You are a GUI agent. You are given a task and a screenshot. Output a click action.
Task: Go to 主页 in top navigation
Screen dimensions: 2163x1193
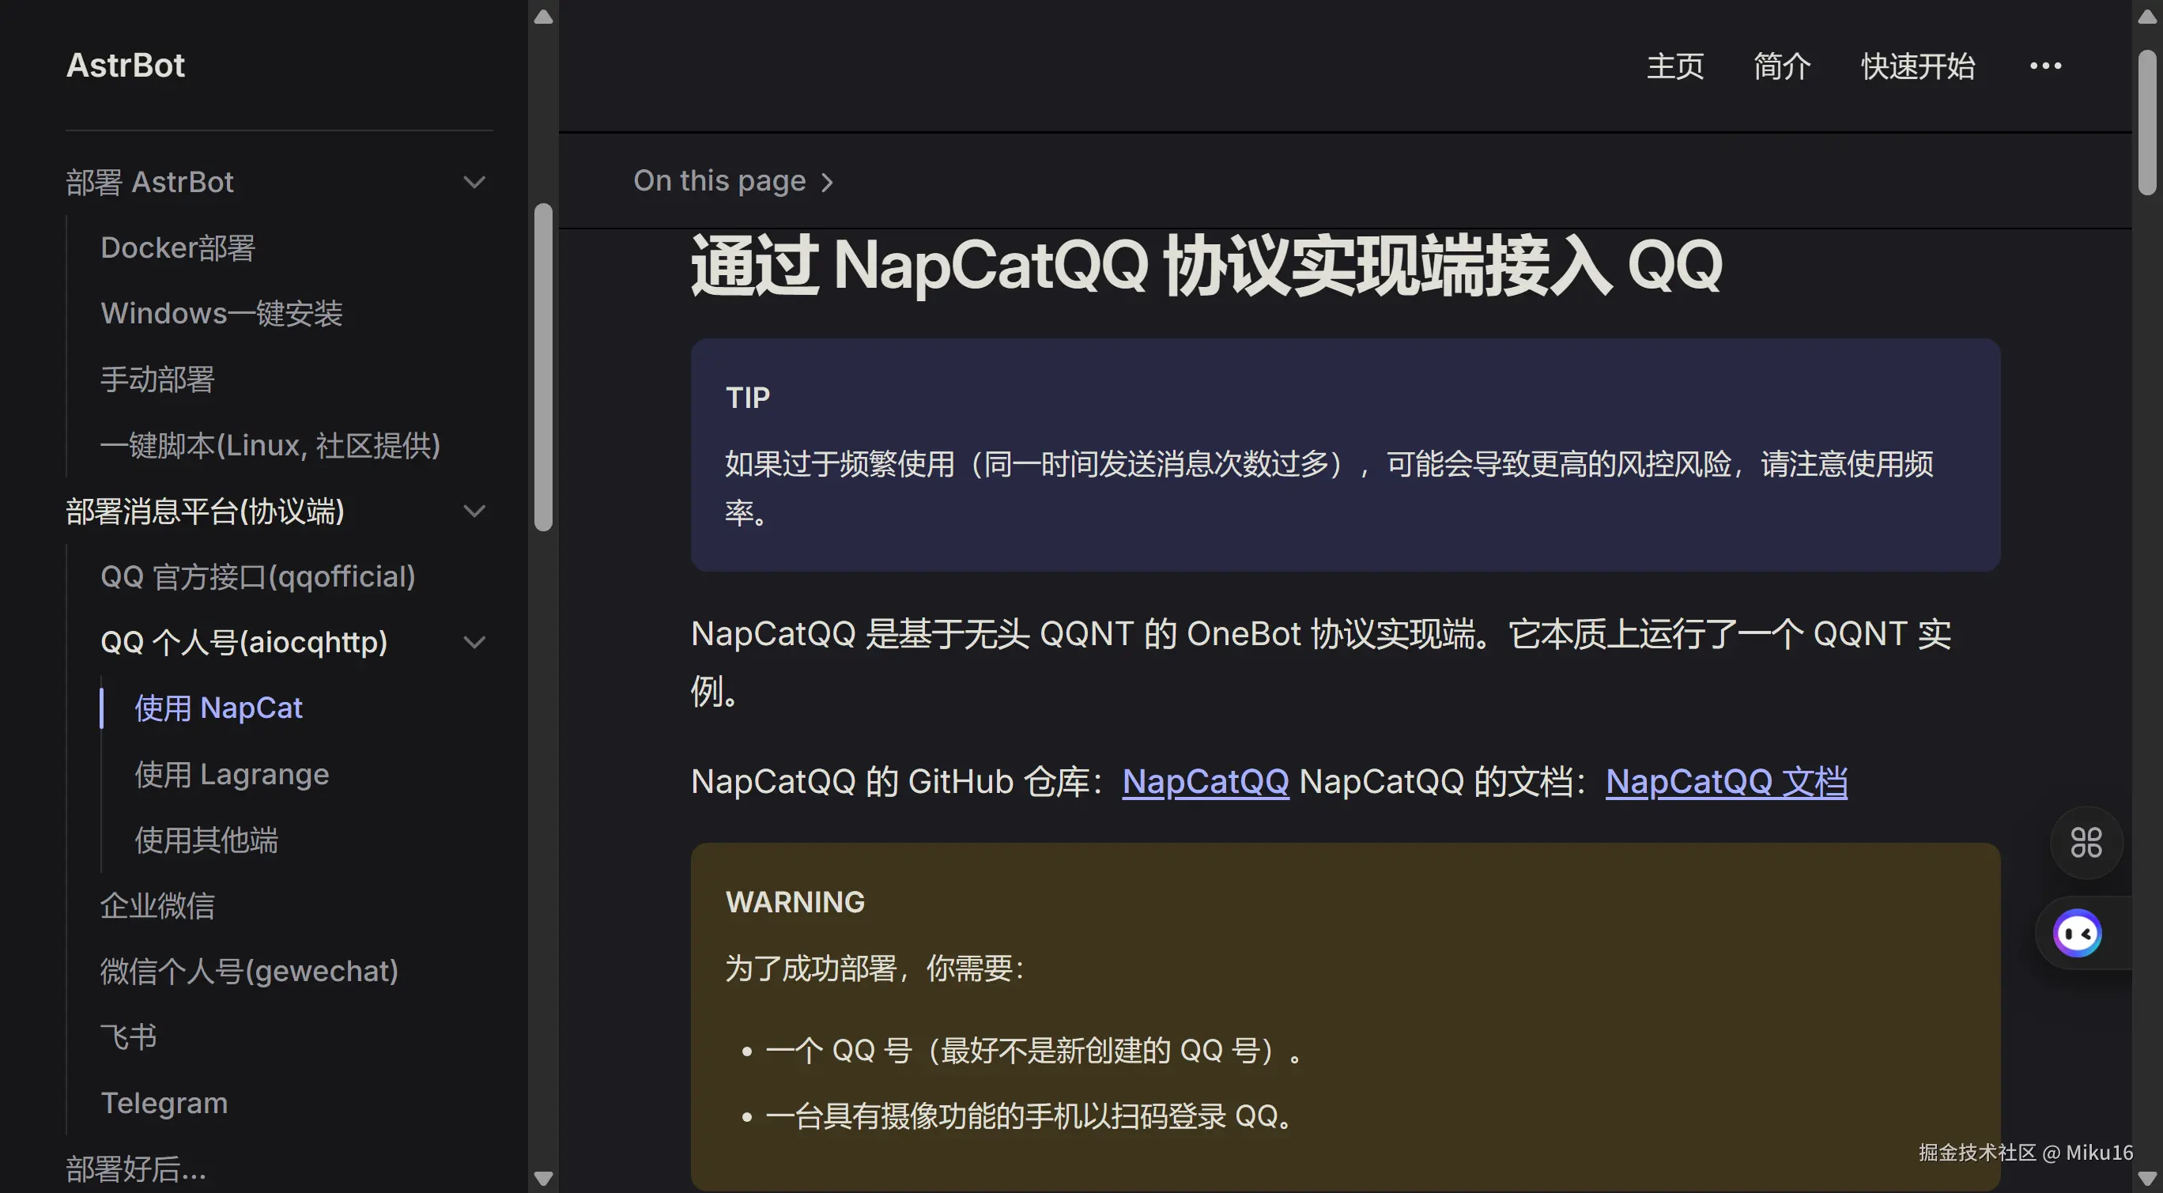1674,66
